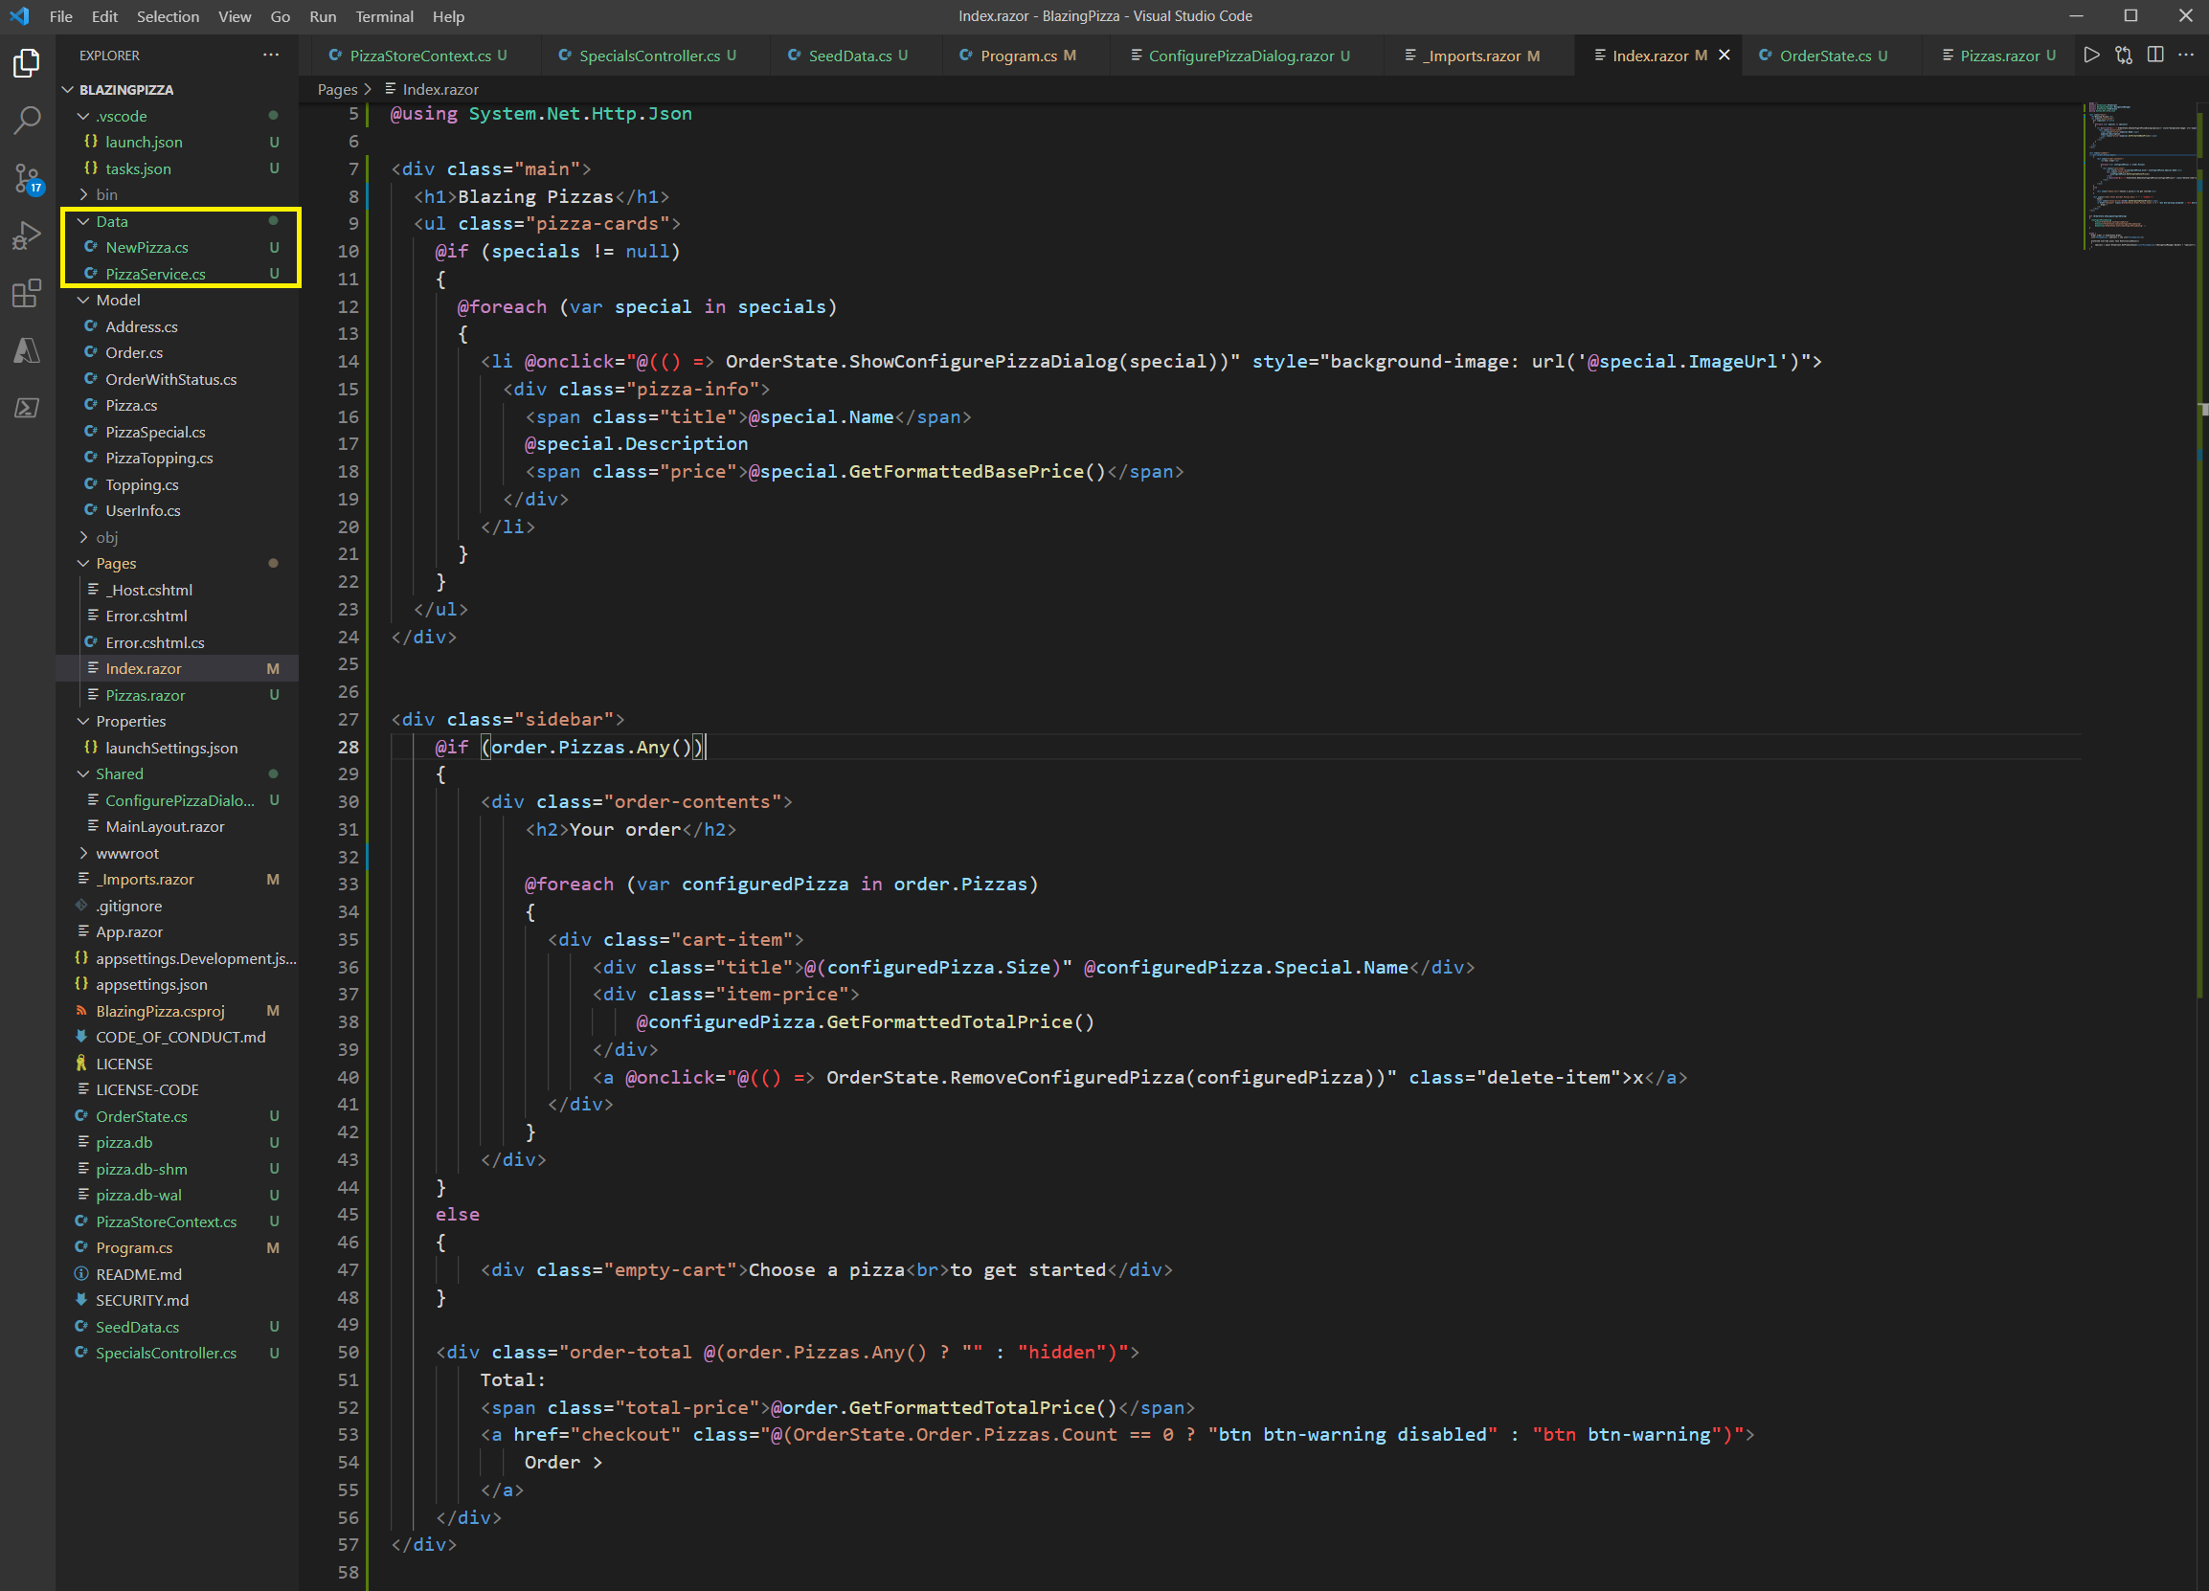The height and width of the screenshot is (1591, 2209).
Task: Expand the wwwroot folder
Action: (126, 853)
